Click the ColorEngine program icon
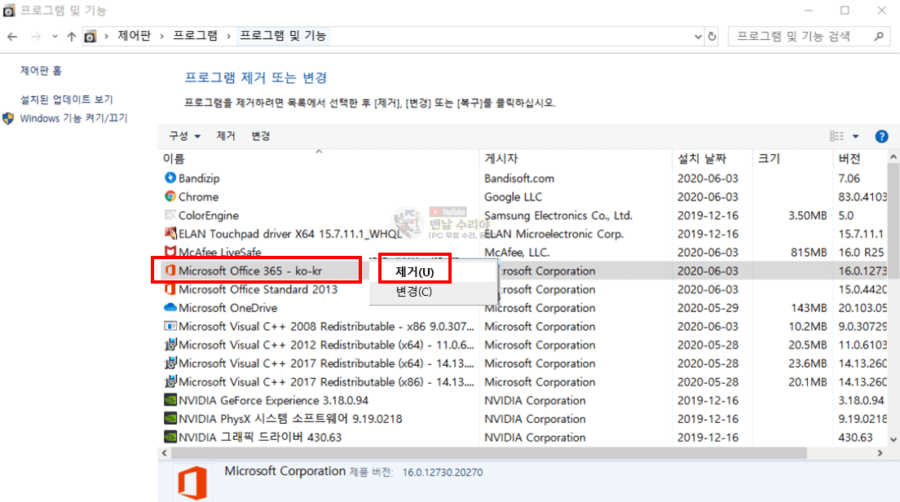This screenshot has width=900, height=502. point(170,215)
